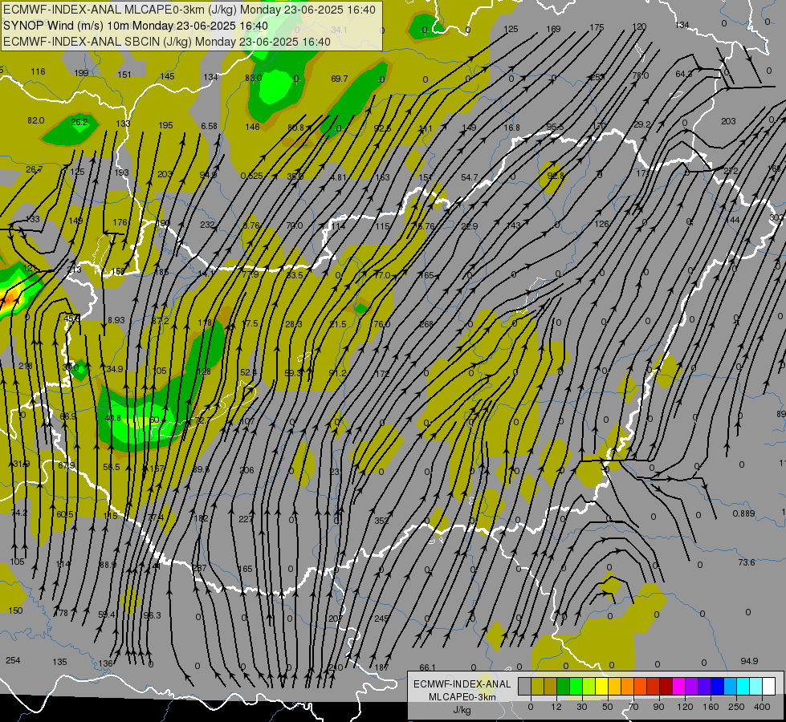Click the map value 6.58
Viewport: 786px width, 722px height.
click(x=209, y=126)
